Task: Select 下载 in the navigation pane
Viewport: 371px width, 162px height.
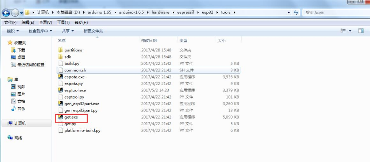Action: point(21,50)
